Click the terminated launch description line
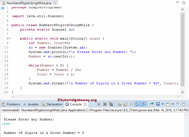This screenshot has height=137, width=189. (x=94, y=110)
